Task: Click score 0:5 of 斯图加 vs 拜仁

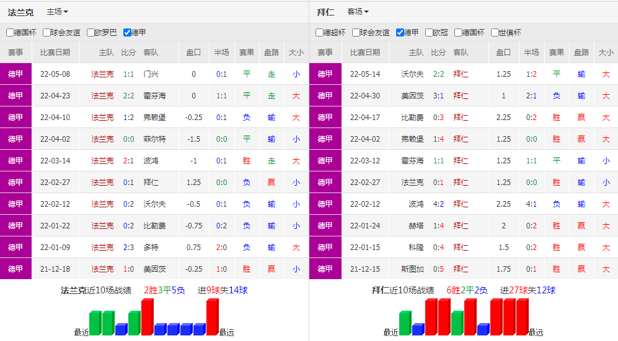Action: [438, 269]
